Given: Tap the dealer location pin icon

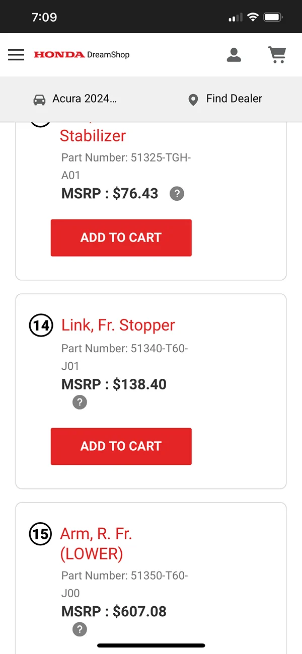Looking at the screenshot, I should (193, 99).
